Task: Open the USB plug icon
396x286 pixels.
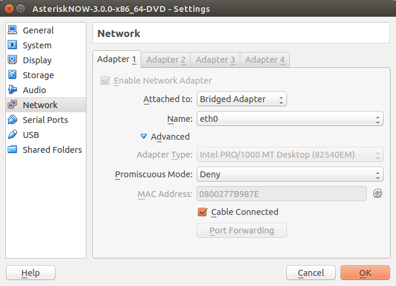Action: coord(13,134)
